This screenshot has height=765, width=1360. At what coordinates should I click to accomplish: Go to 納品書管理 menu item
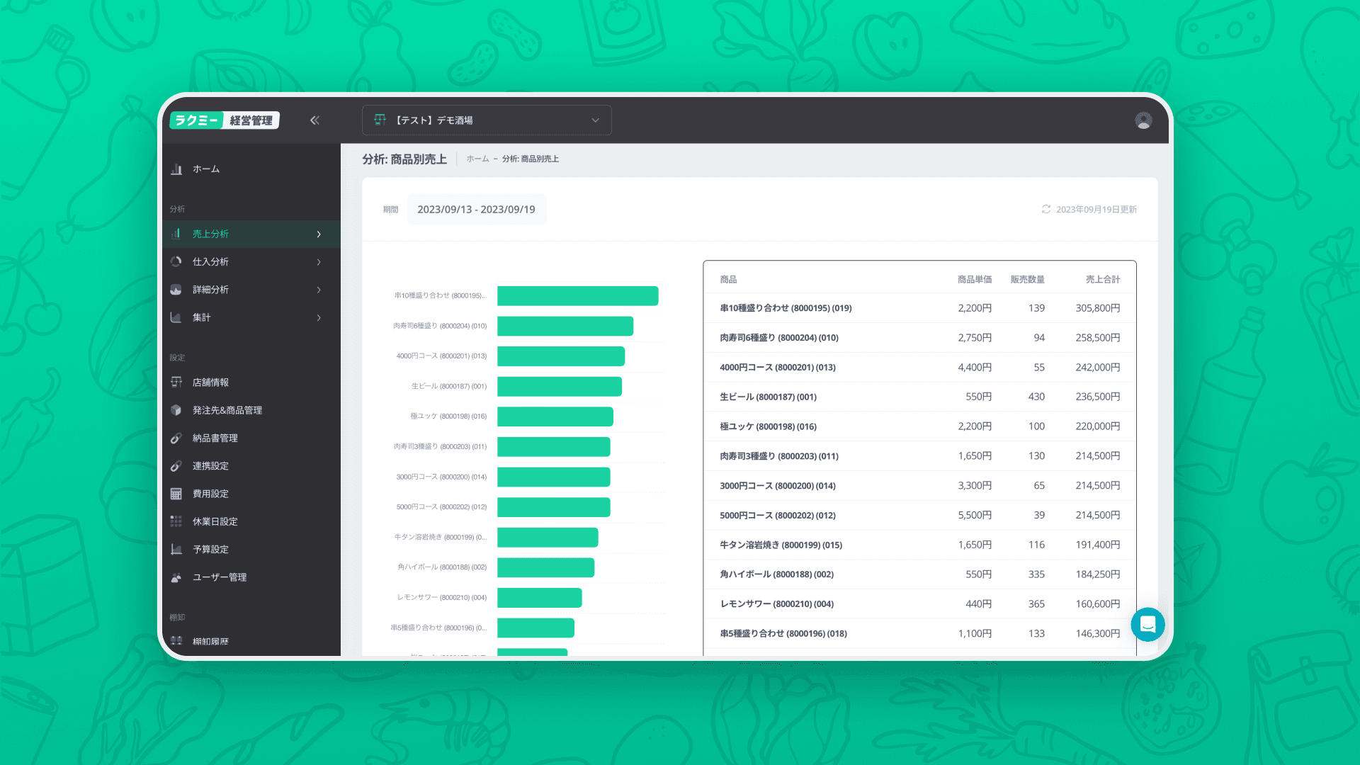tap(215, 438)
